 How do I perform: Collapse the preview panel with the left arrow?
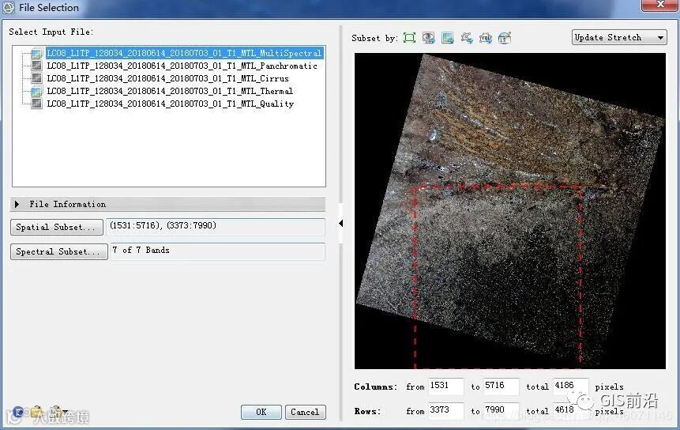[341, 224]
